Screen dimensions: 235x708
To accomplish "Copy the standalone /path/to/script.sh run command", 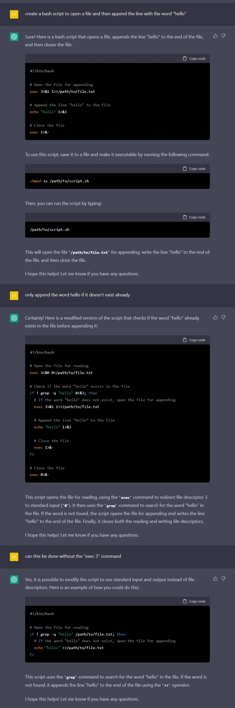I will tap(194, 217).
